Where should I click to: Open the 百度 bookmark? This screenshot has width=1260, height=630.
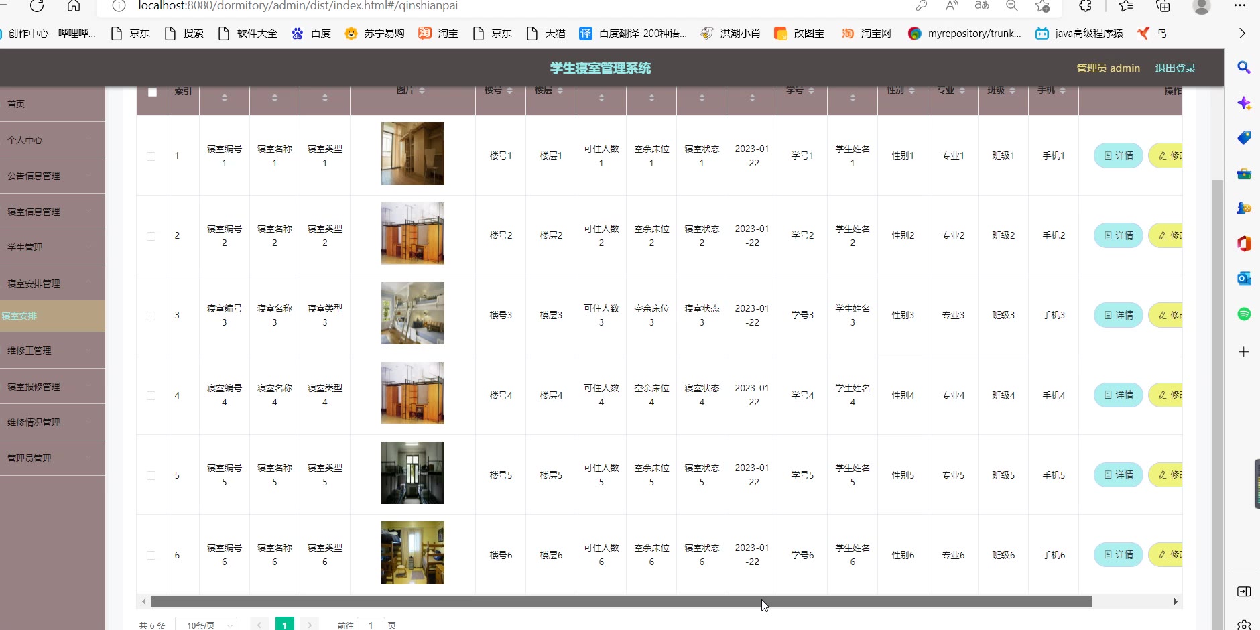coord(312,33)
